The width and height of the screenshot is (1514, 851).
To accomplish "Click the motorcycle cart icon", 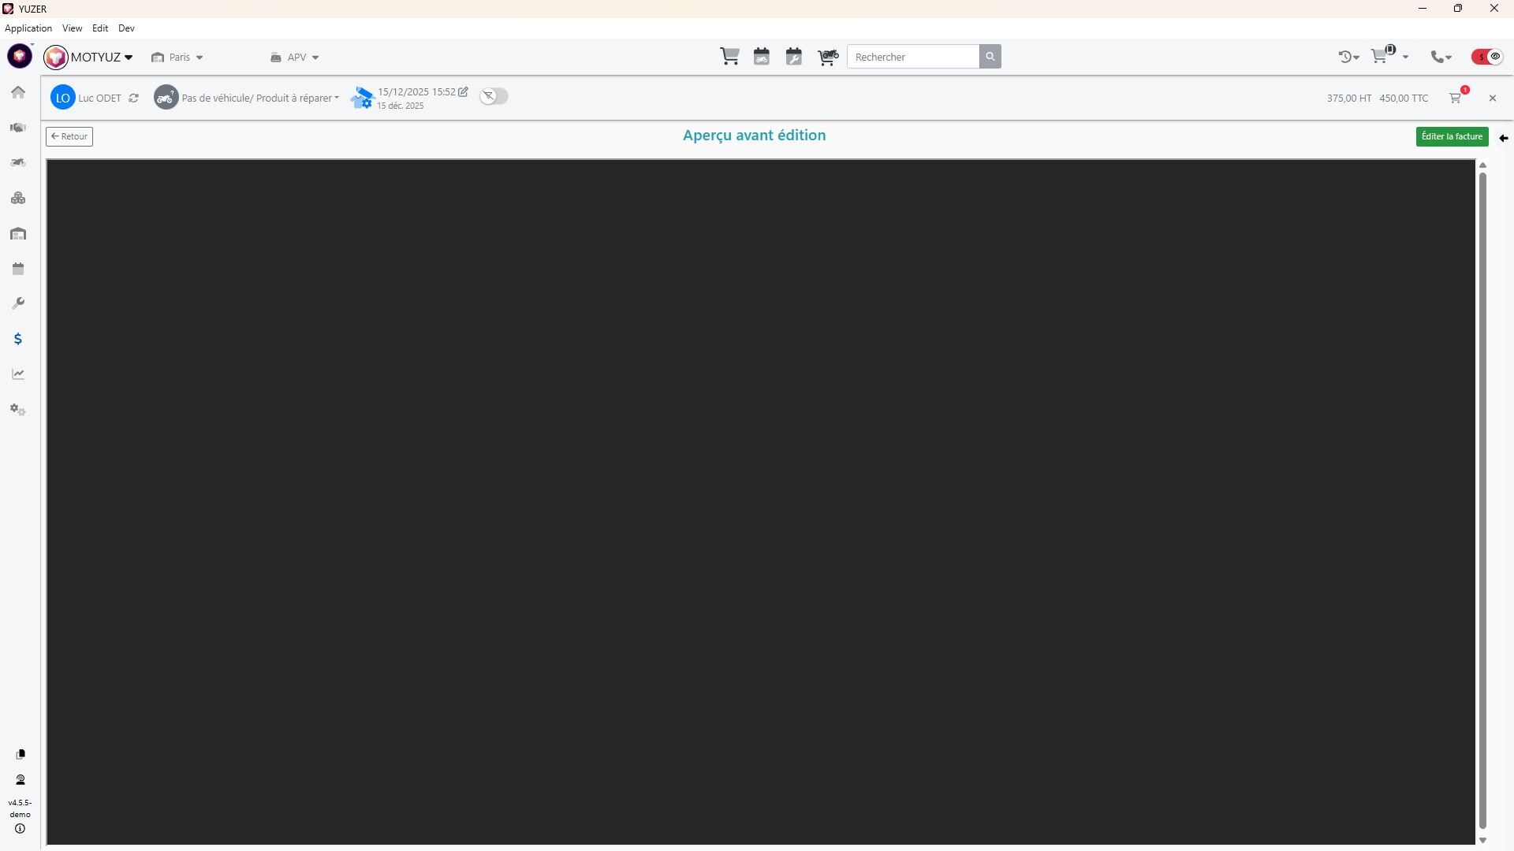I will pyautogui.click(x=827, y=57).
